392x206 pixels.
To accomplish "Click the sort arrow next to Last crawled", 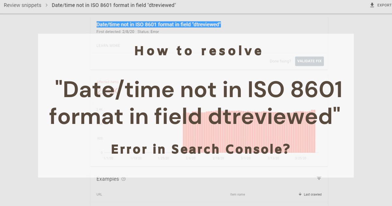I will click(300, 194).
